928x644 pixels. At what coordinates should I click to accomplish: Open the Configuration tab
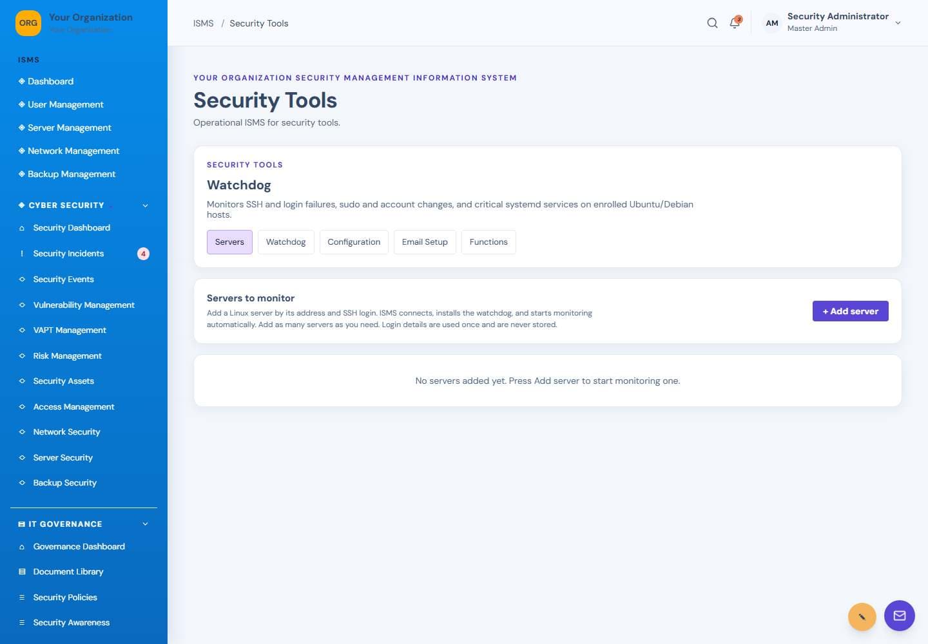pos(354,242)
